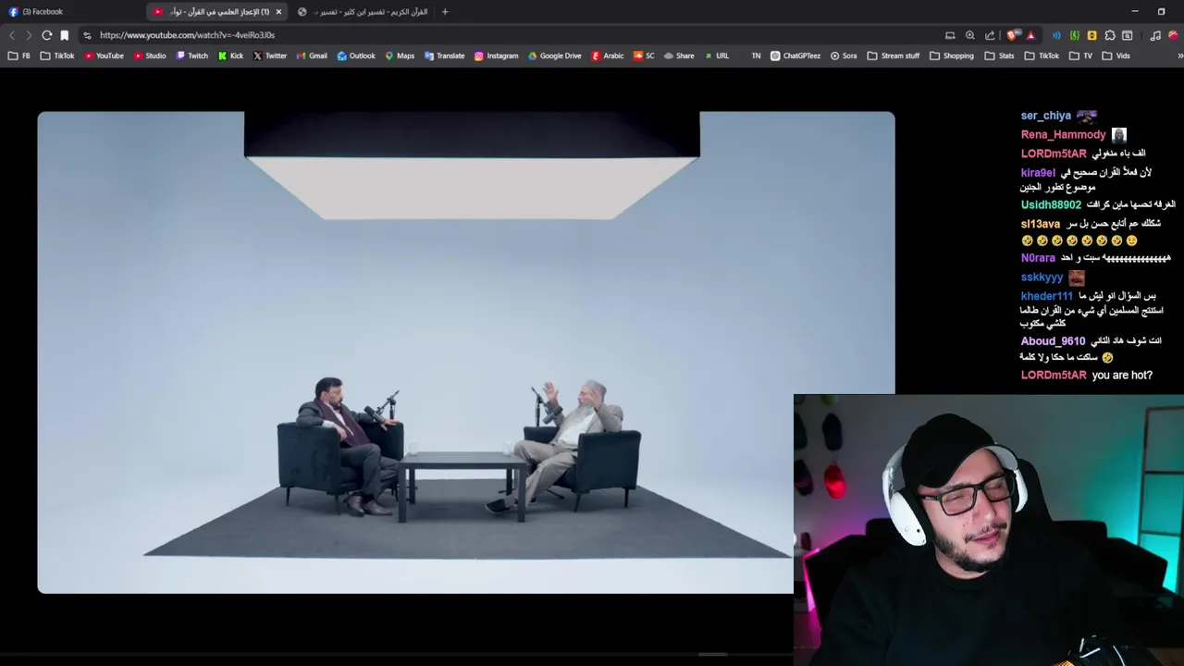1184x666 pixels.
Task: Click the browser forward arrow
Action: coord(29,35)
